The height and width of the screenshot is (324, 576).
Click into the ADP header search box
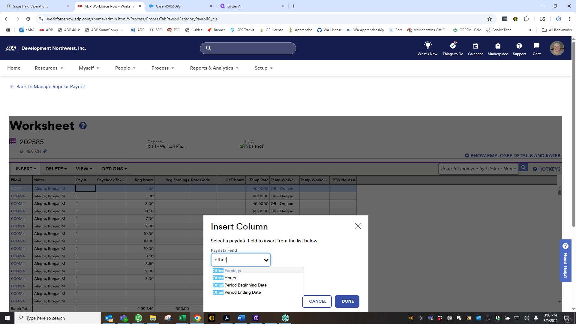[248, 48]
